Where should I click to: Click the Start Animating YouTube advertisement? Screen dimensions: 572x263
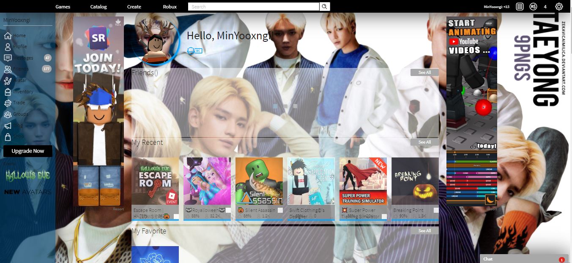(472, 111)
